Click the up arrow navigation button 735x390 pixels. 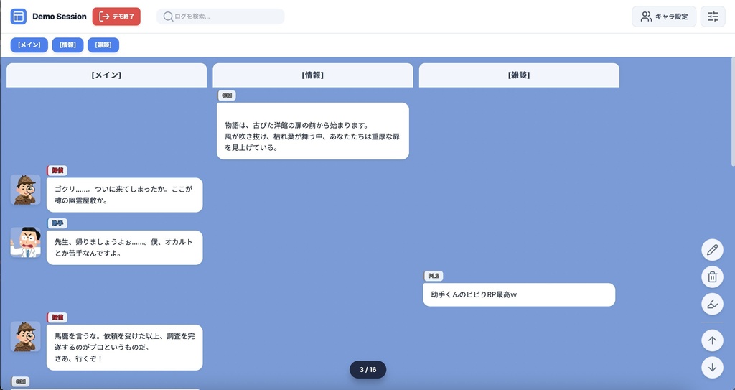tap(712, 340)
